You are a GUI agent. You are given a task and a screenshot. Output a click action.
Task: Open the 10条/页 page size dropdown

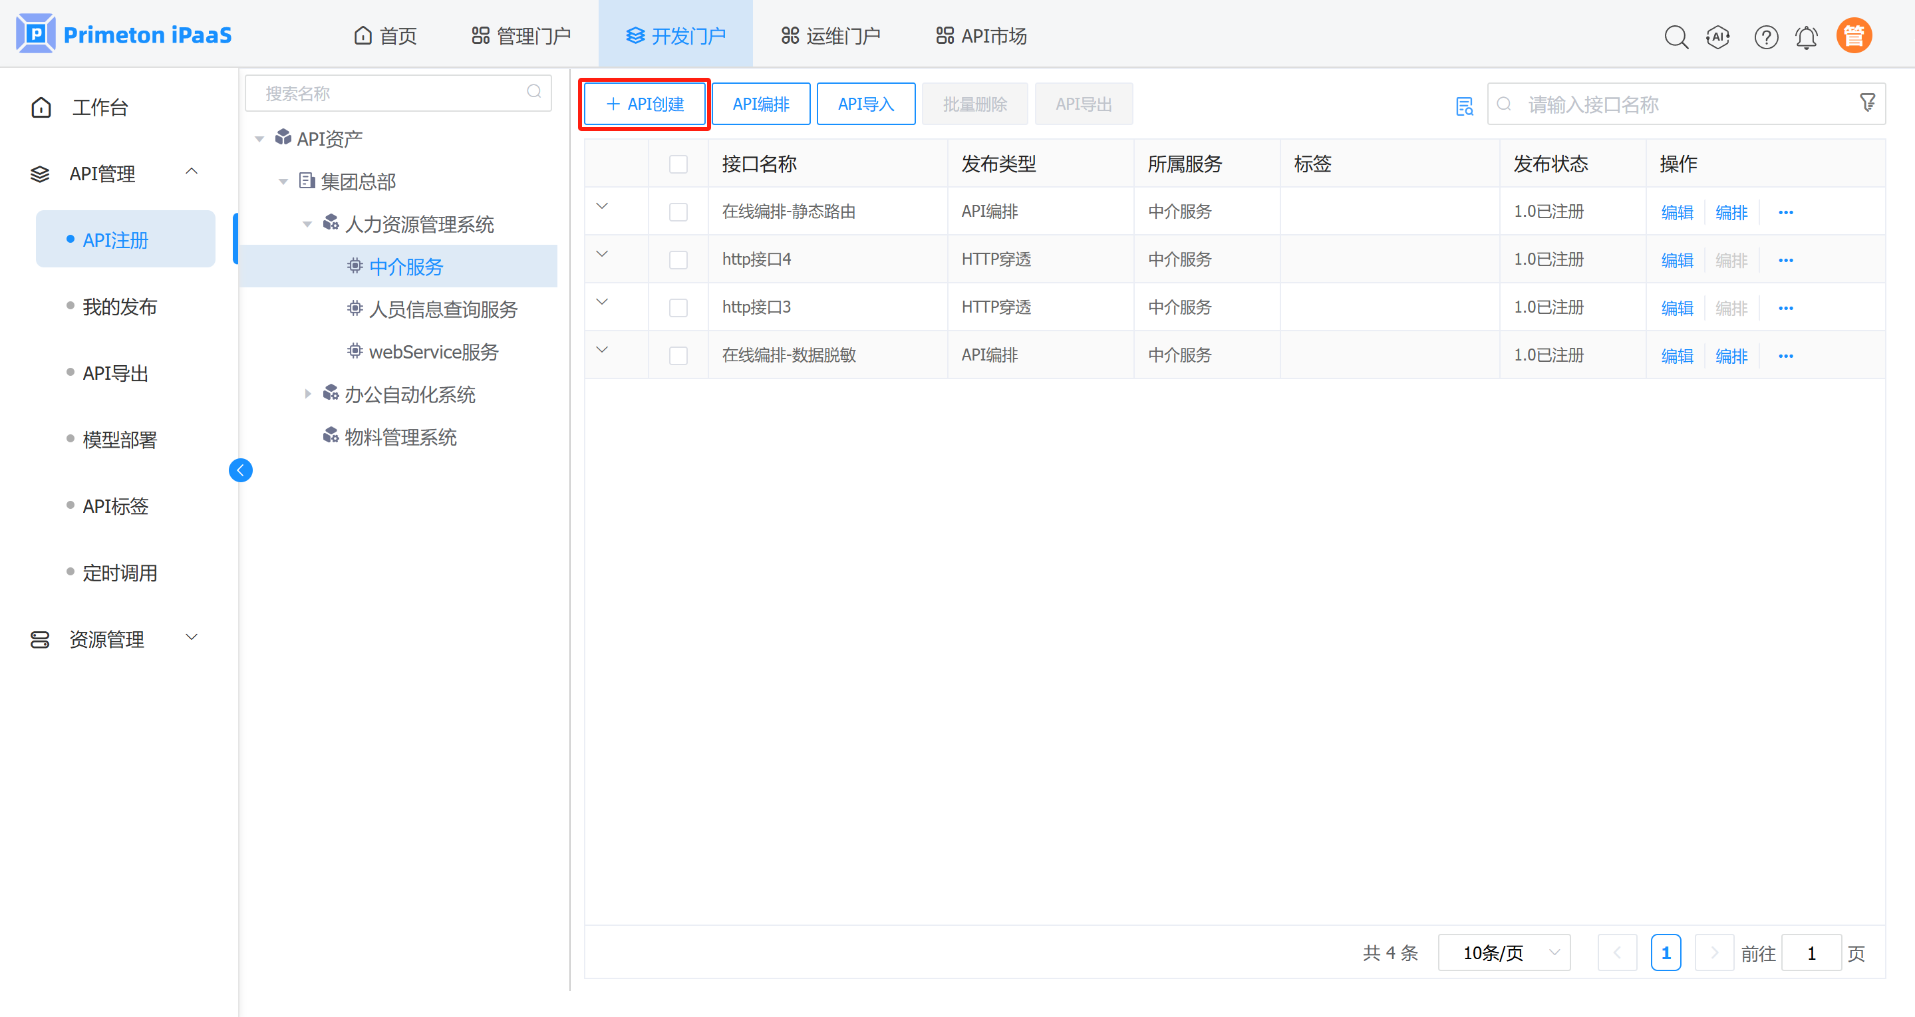pos(1504,952)
